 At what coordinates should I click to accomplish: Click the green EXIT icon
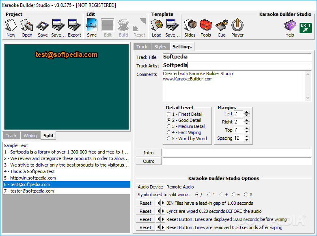[306, 28]
